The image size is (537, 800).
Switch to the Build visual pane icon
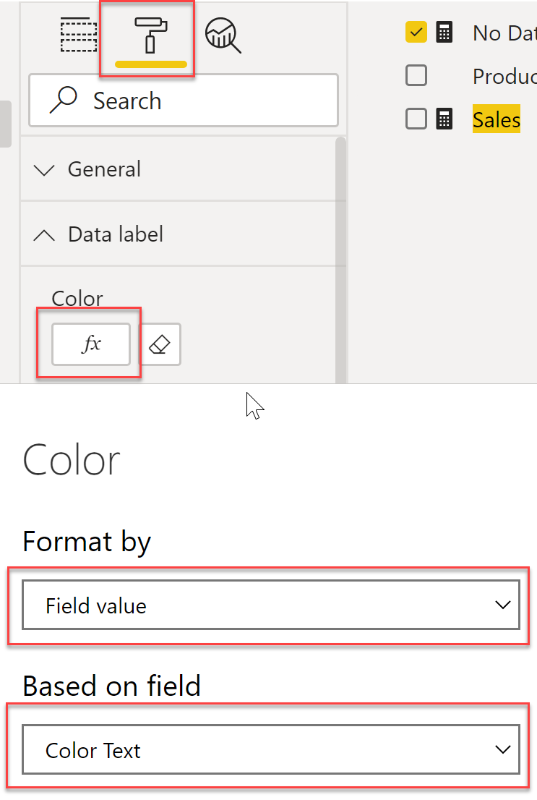[80, 35]
